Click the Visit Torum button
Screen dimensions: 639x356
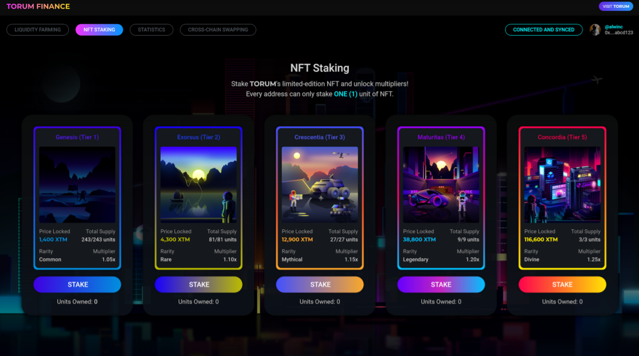(x=616, y=6)
